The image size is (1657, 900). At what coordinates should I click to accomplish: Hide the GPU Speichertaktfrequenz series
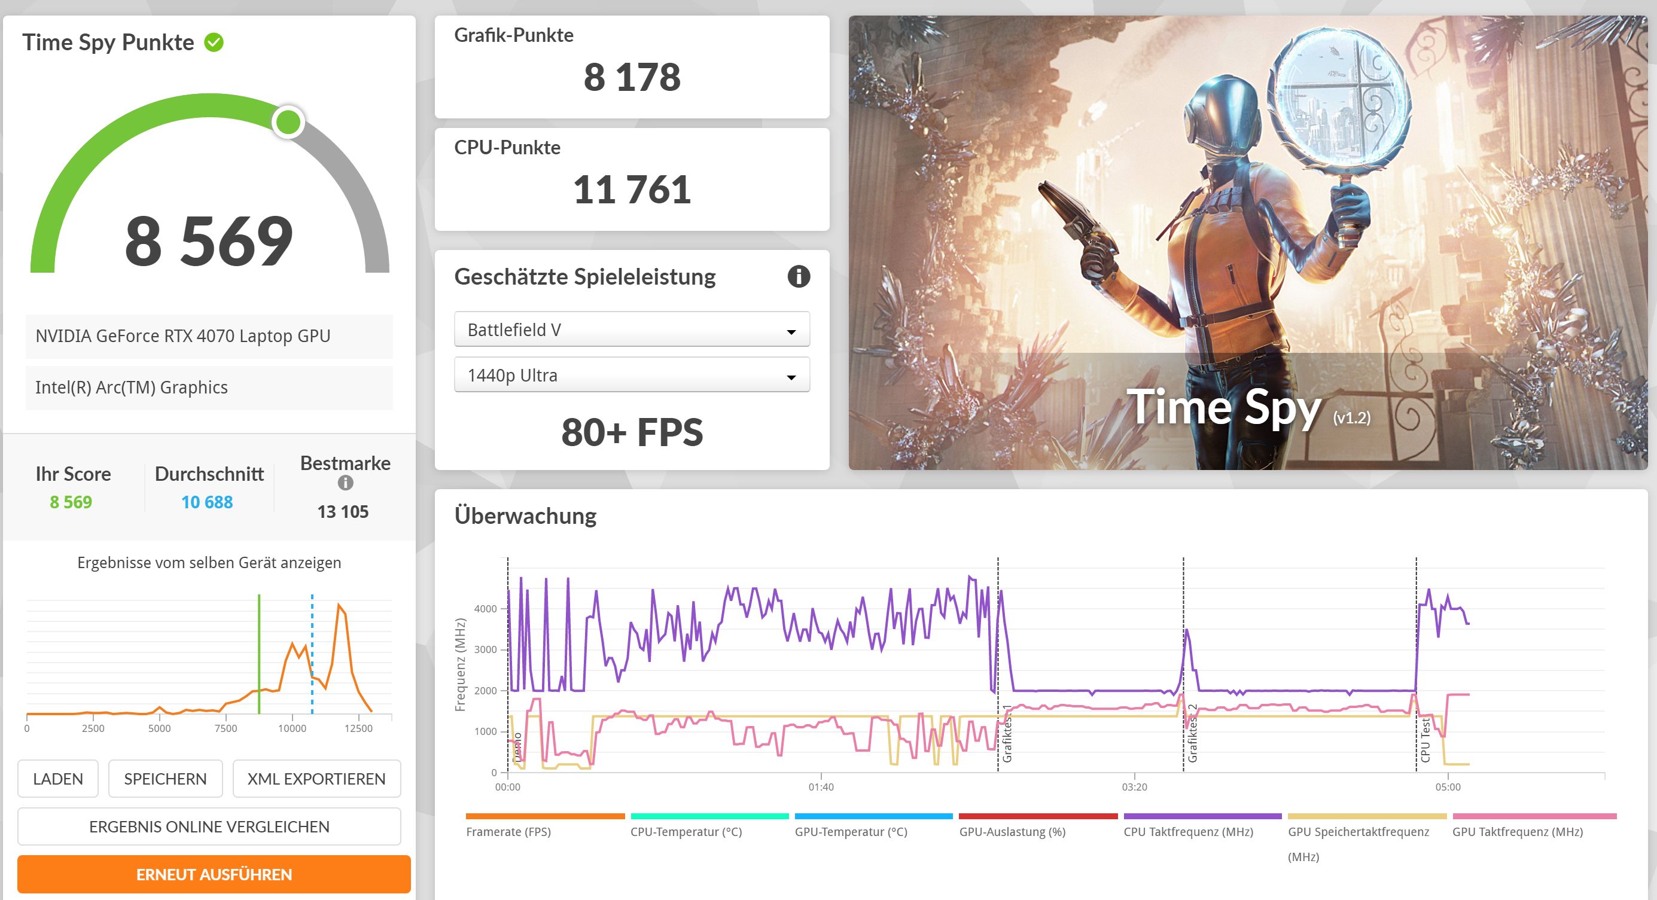(1358, 831)
